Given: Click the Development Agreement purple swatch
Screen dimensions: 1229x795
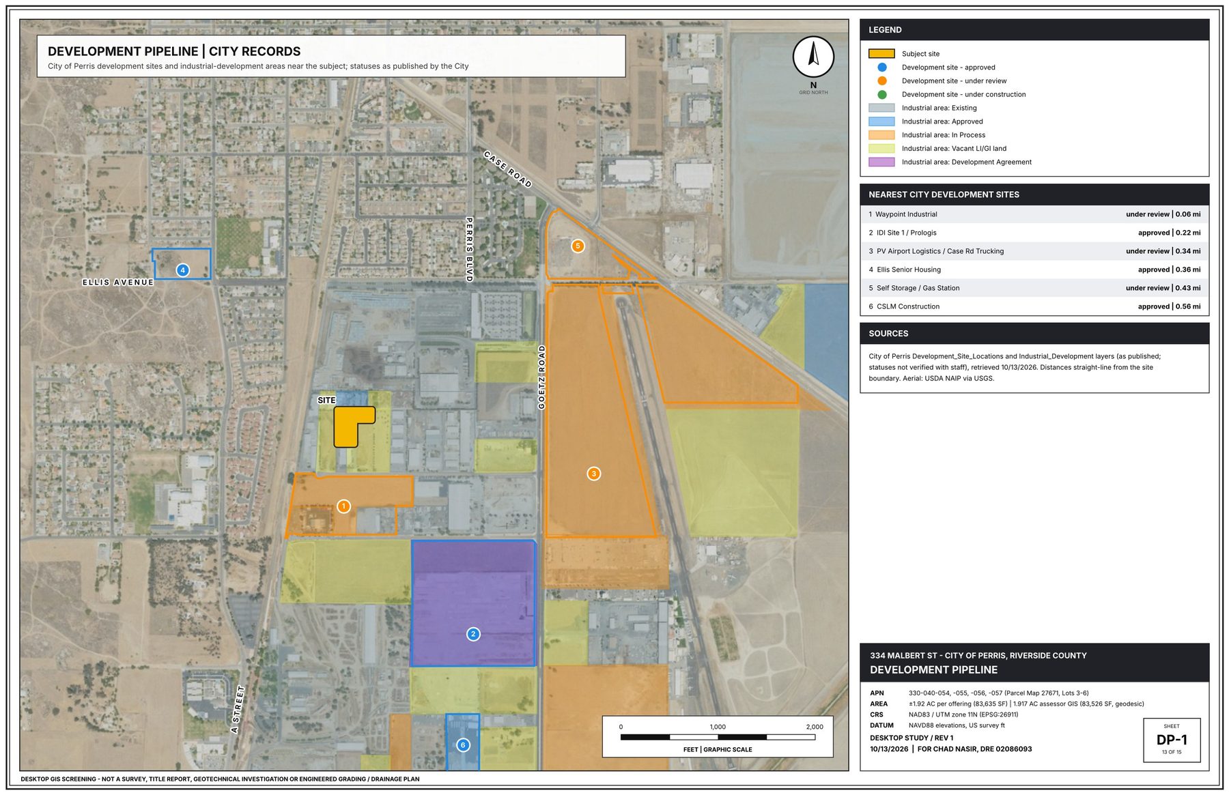Looking at the screenshot, I should [x=881, y=162].
